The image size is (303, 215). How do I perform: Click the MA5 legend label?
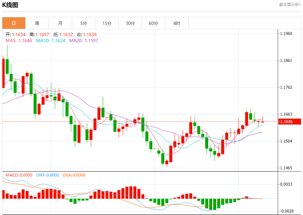(19, 40)
